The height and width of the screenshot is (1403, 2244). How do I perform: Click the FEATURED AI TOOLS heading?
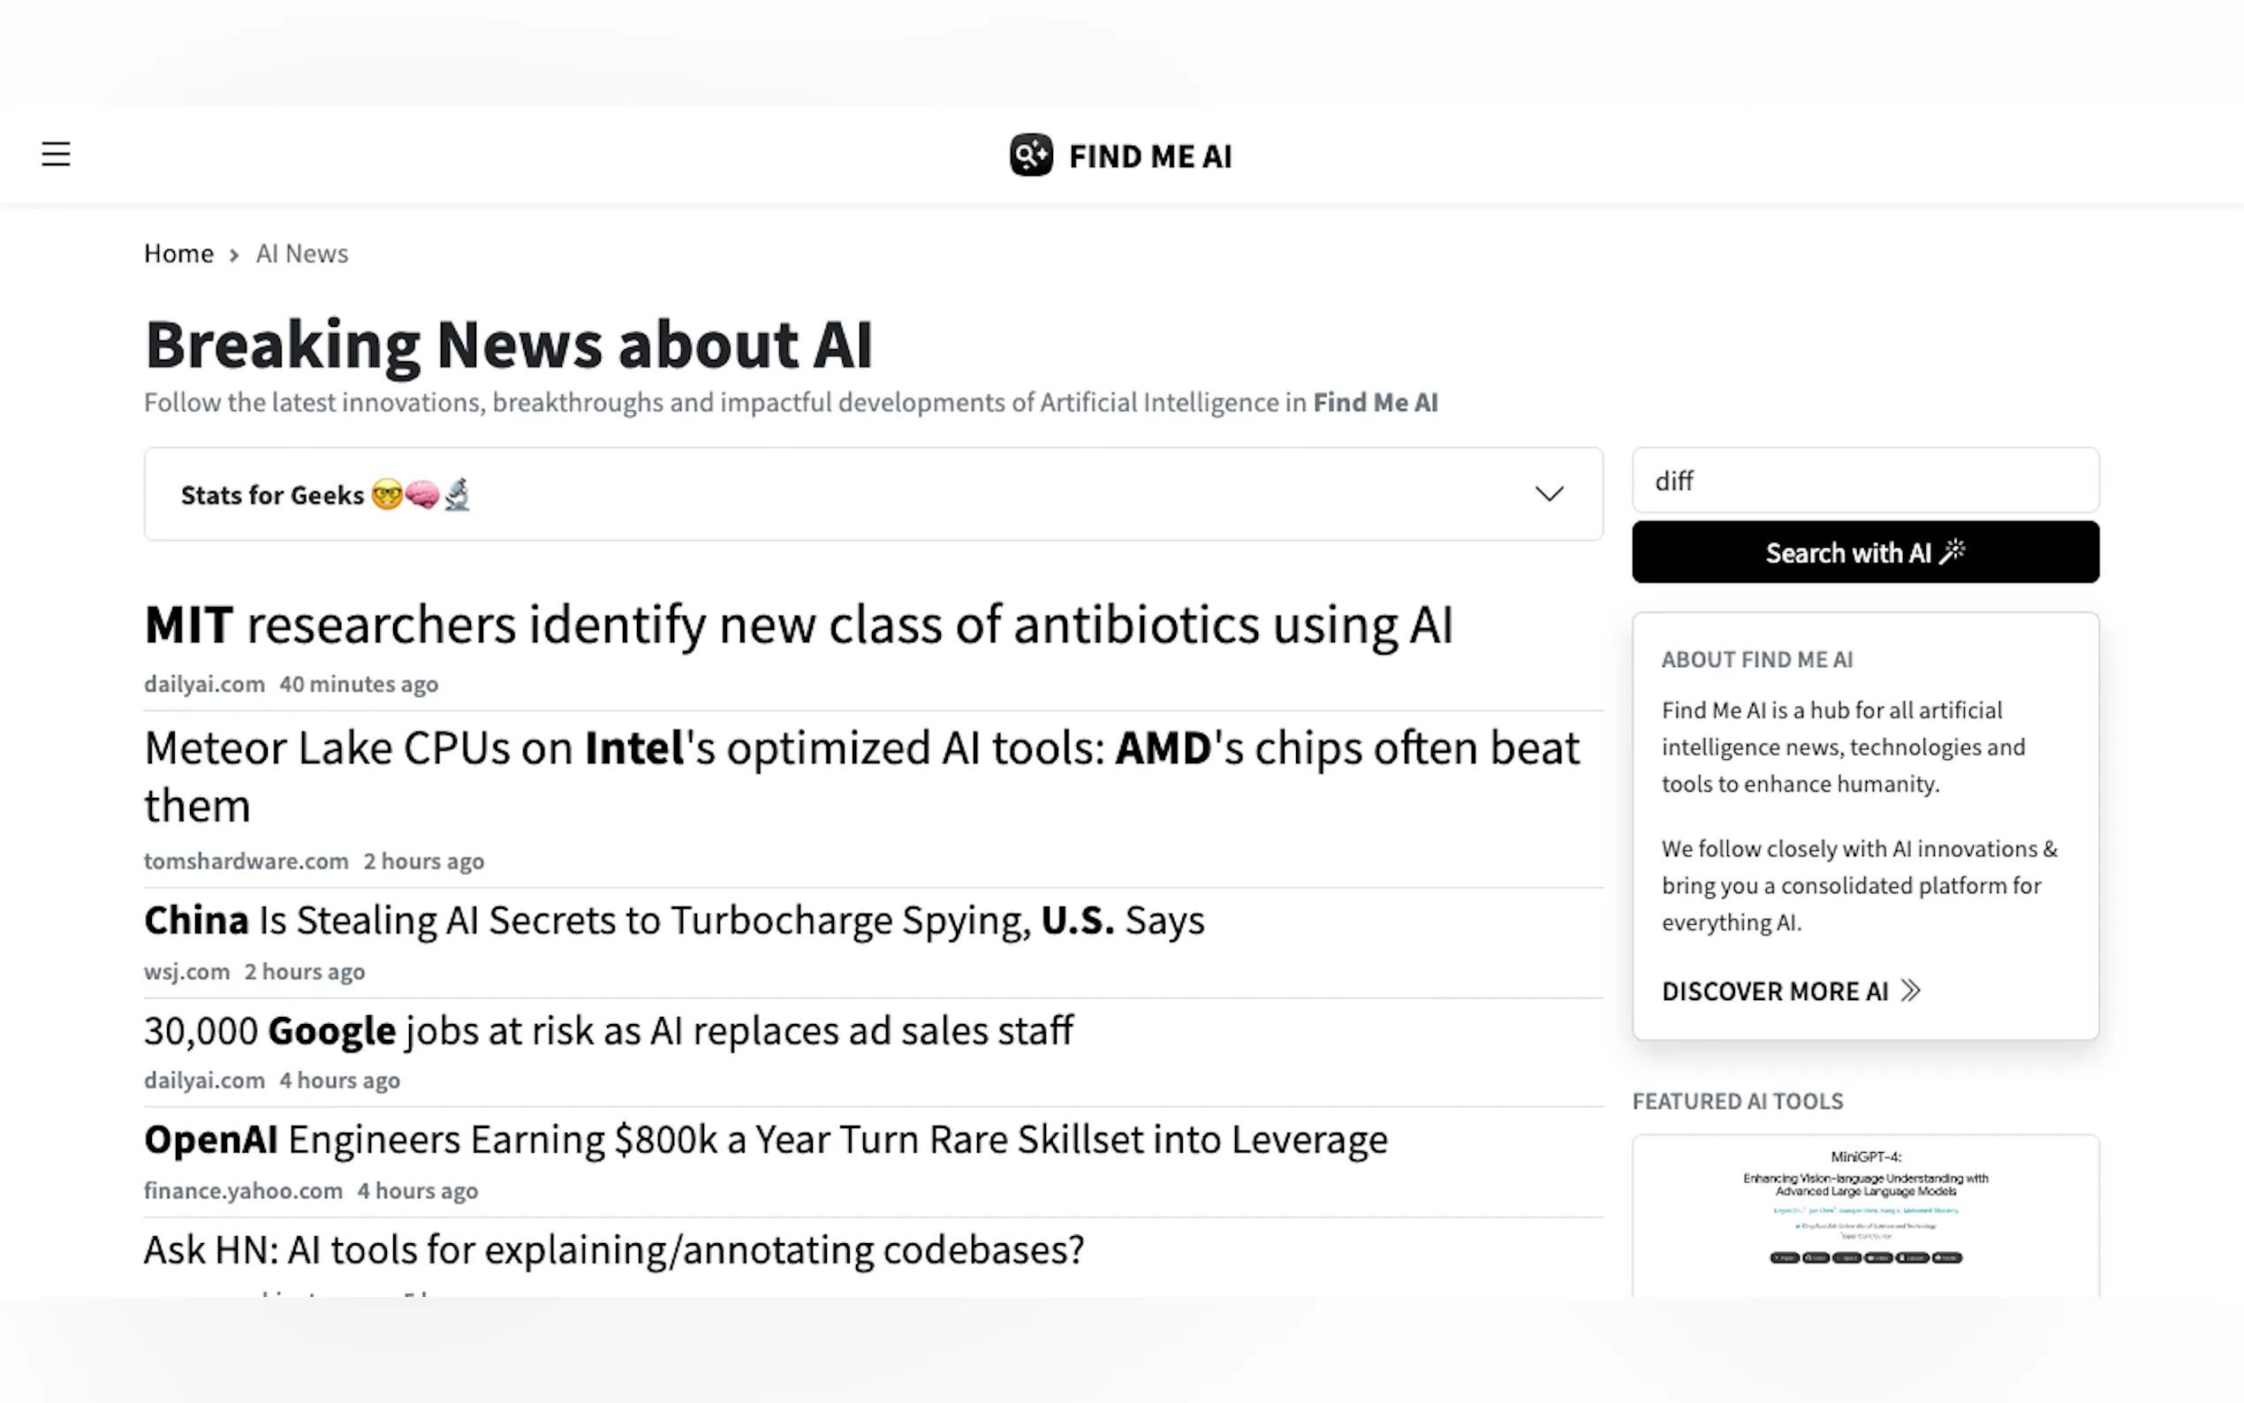tap(1737, 1102)
